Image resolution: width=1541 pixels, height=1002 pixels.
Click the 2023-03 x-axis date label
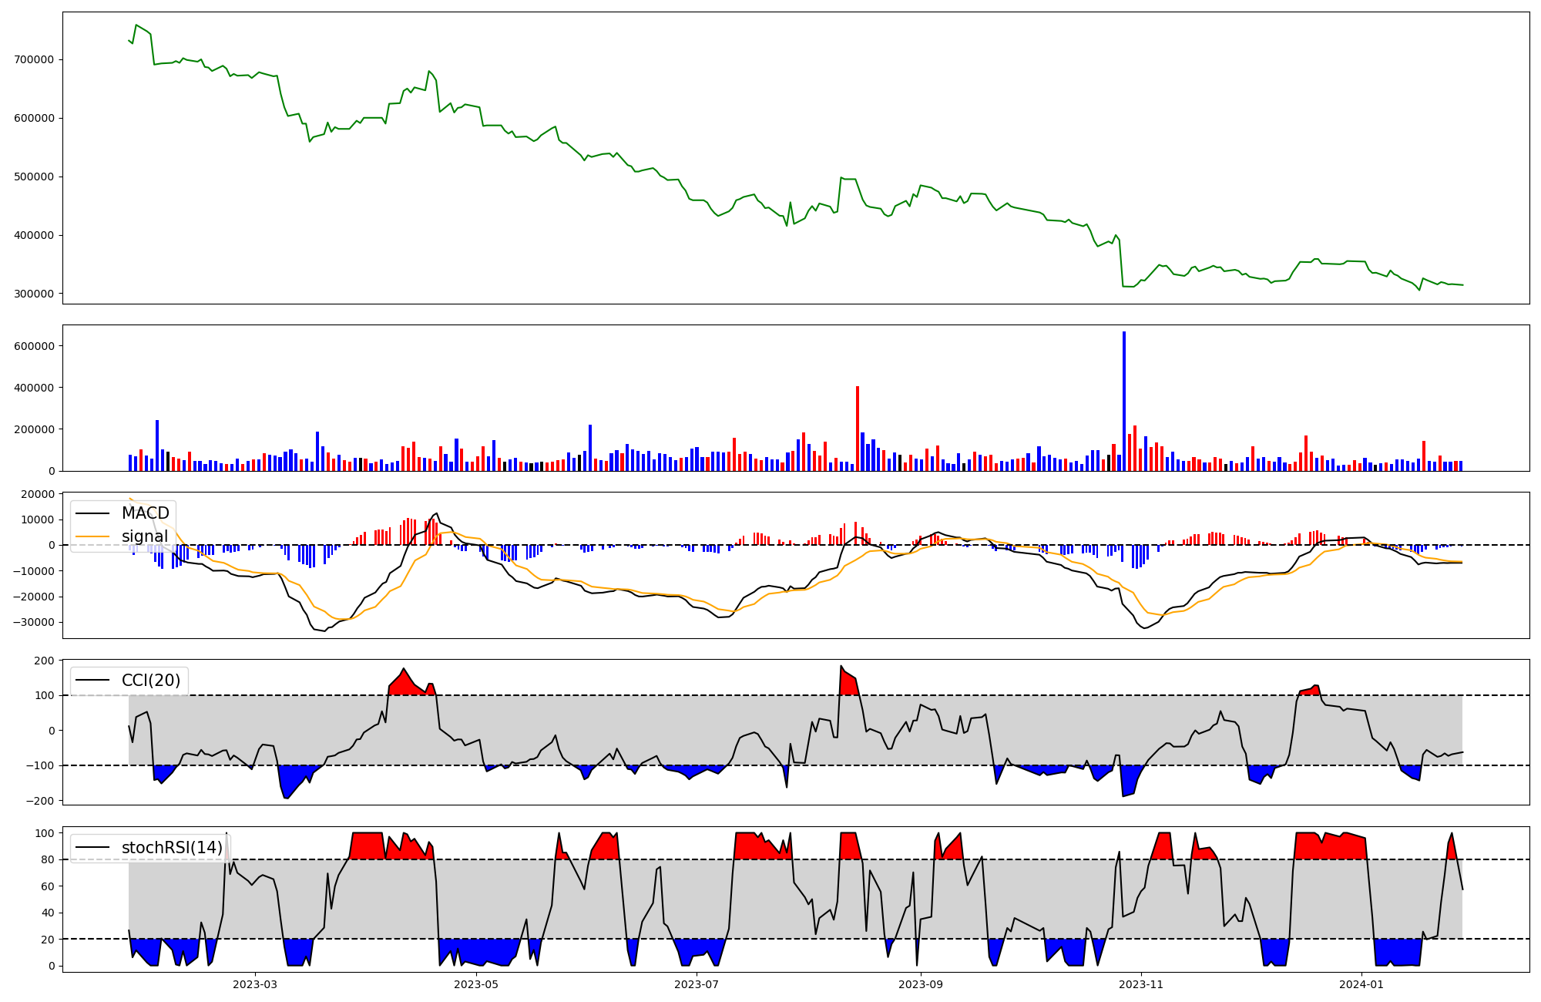[x=254, y=984]
